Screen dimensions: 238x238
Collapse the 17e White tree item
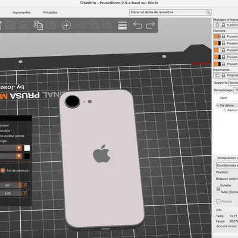pos(218,105)
